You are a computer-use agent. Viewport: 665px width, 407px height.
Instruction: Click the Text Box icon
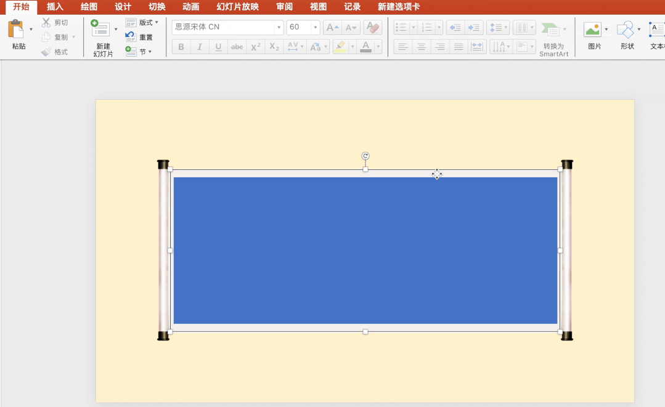(x=657, y=30)
